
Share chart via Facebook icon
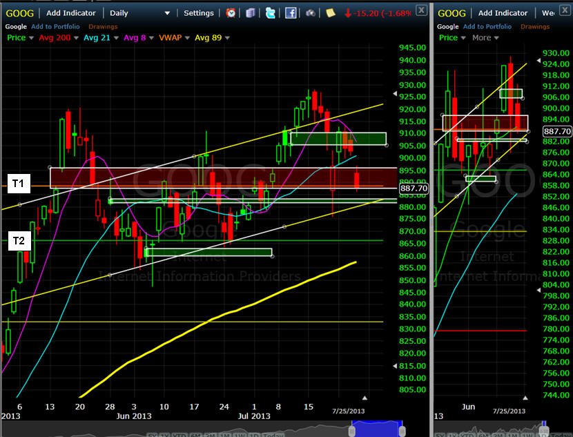291,13
